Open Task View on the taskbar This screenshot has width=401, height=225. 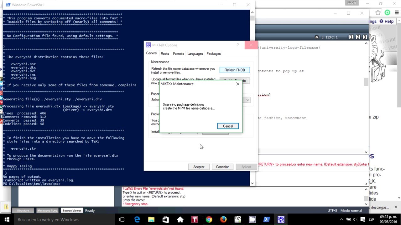tap(122, 220)
